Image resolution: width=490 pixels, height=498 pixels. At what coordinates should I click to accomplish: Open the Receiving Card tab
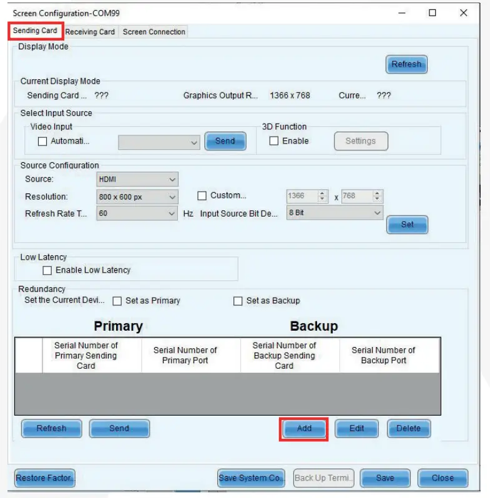(90, 32)
